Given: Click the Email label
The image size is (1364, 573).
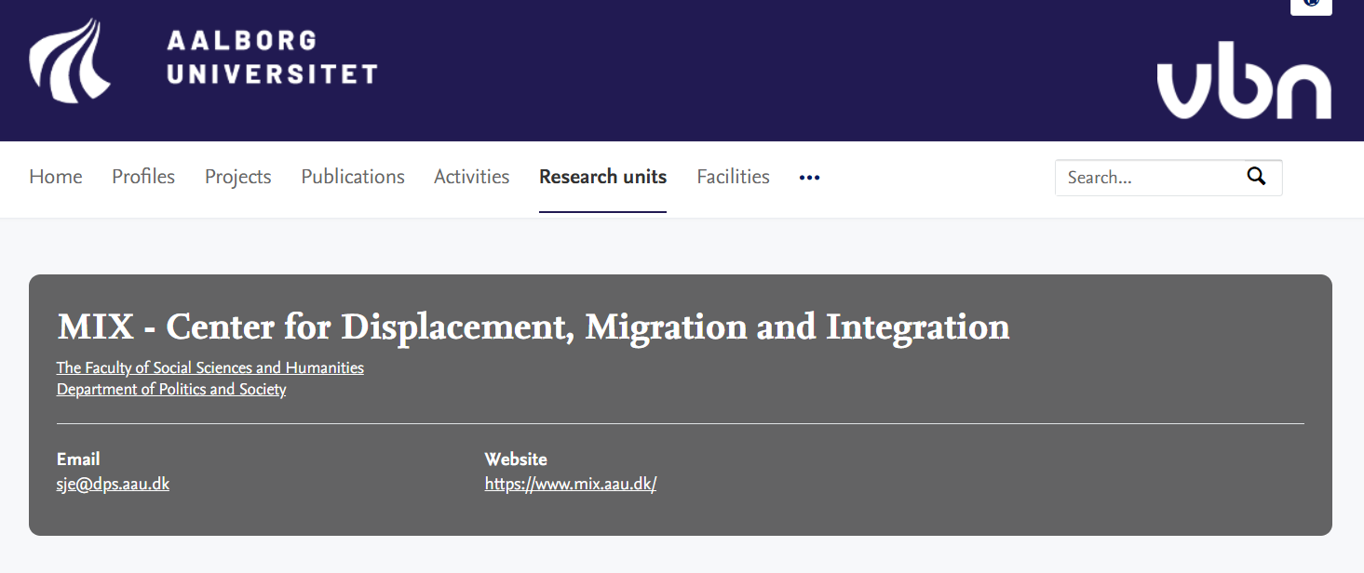Looking at the screenshot, I should pos(78,460).
